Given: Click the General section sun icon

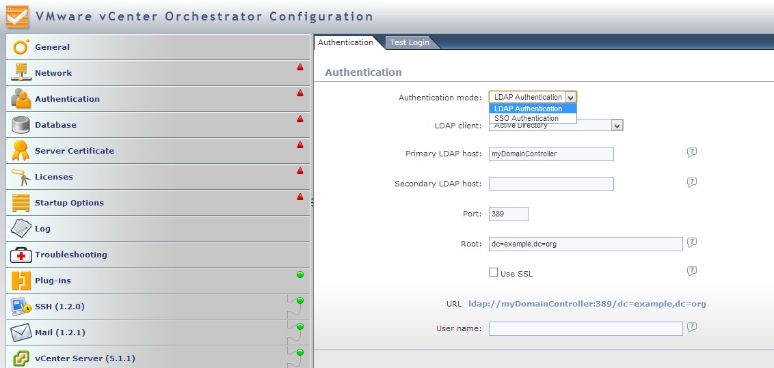Looking at the screenshot, I should point(21,47).
